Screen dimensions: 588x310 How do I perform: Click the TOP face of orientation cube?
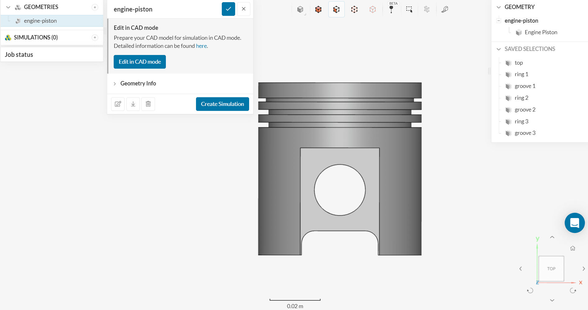point(551,269)
